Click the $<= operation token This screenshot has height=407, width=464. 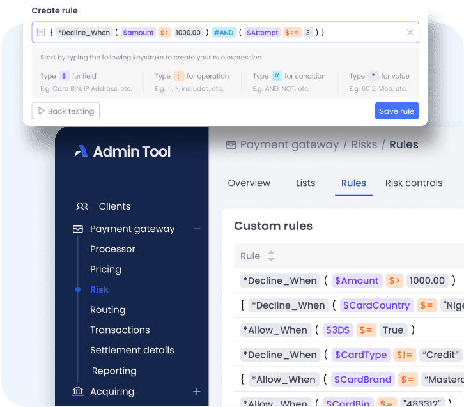[292, 32]
